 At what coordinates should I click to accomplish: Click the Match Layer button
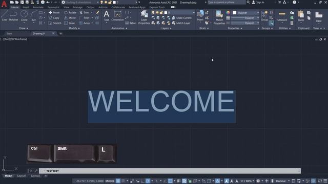pyautogui.click(x=181, y=23)
